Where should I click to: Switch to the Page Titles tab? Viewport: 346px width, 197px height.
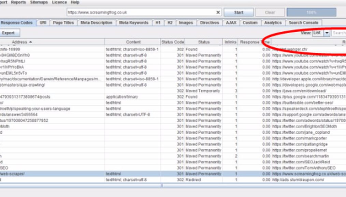pos(63,23)
